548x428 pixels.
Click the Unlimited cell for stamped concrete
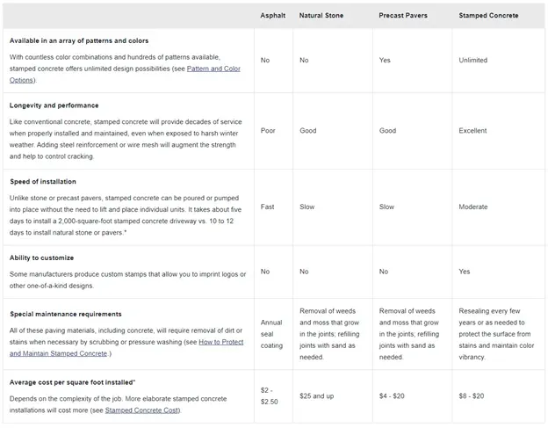click(x=472, y=60)
